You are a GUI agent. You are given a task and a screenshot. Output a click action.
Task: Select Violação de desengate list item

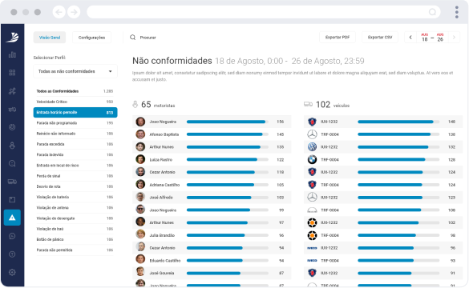(x=75, y=218)
